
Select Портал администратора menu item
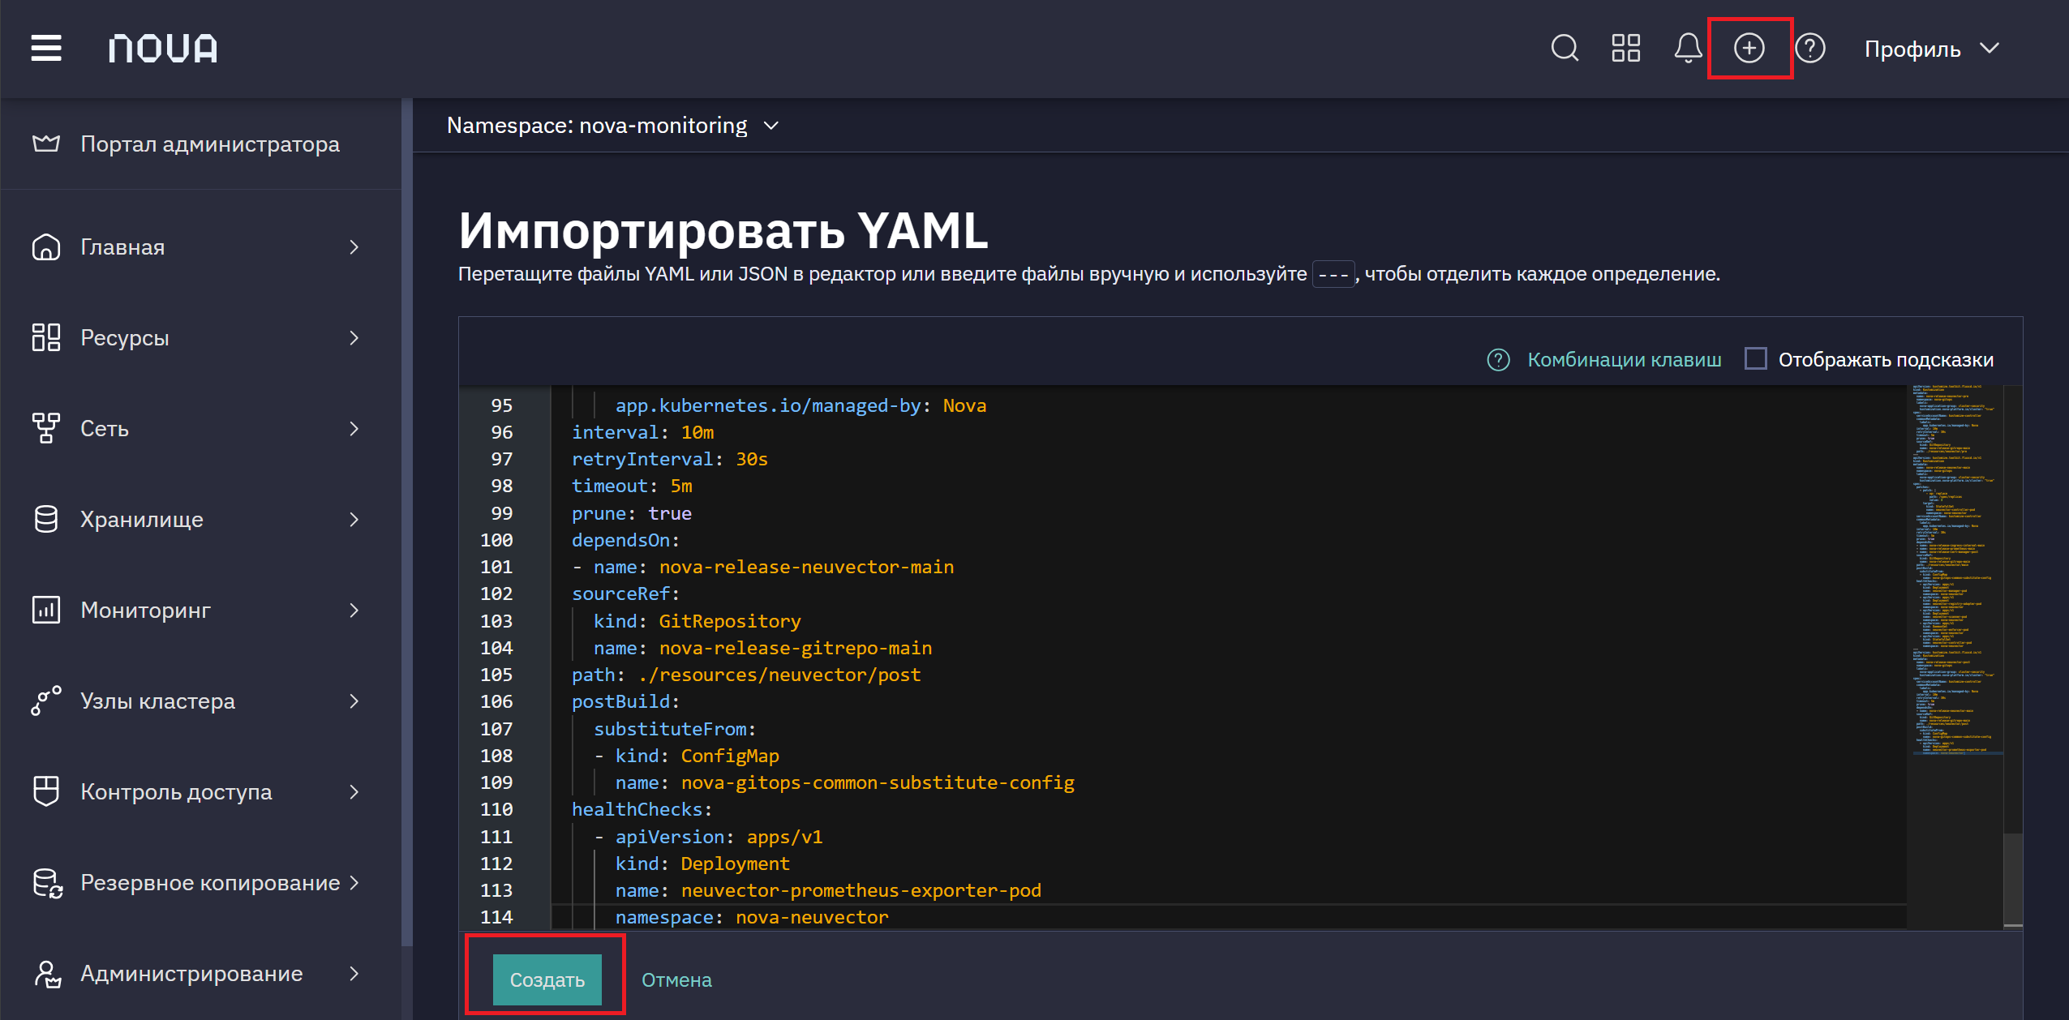click(x=201, y=144)
